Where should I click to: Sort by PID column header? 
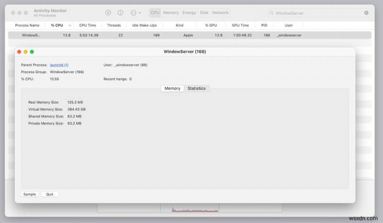click(x=264, y=25)
